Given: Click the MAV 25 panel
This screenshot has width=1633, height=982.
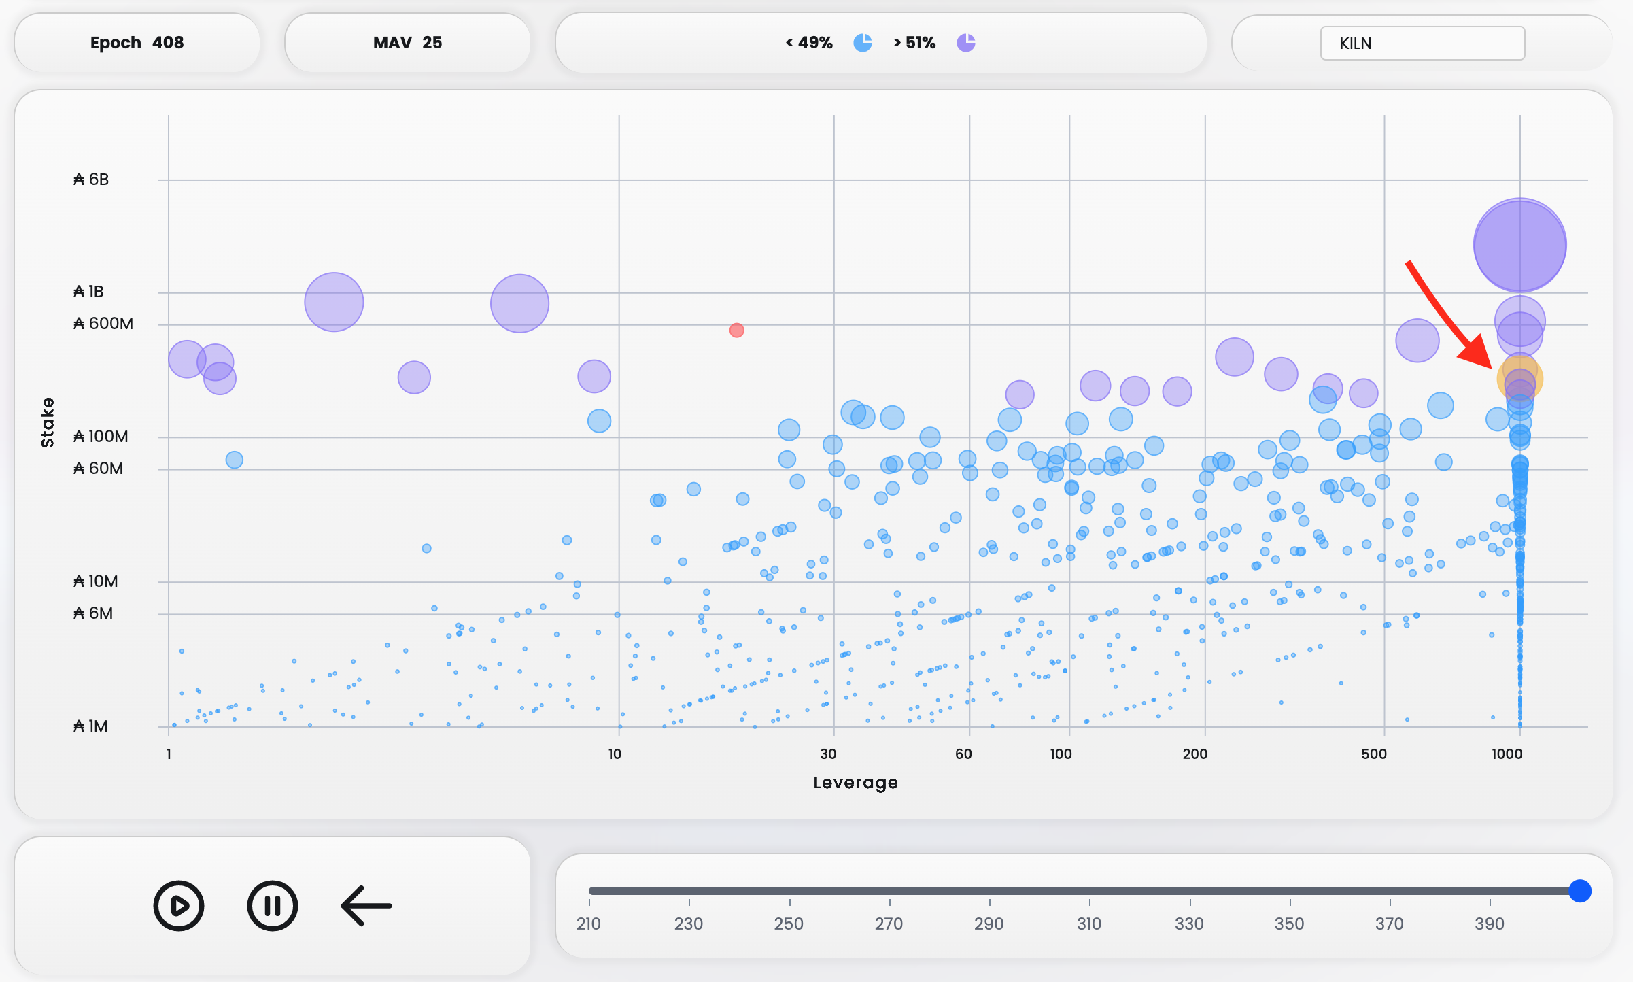Looking at the screenshot, I should tap(407, 43).
